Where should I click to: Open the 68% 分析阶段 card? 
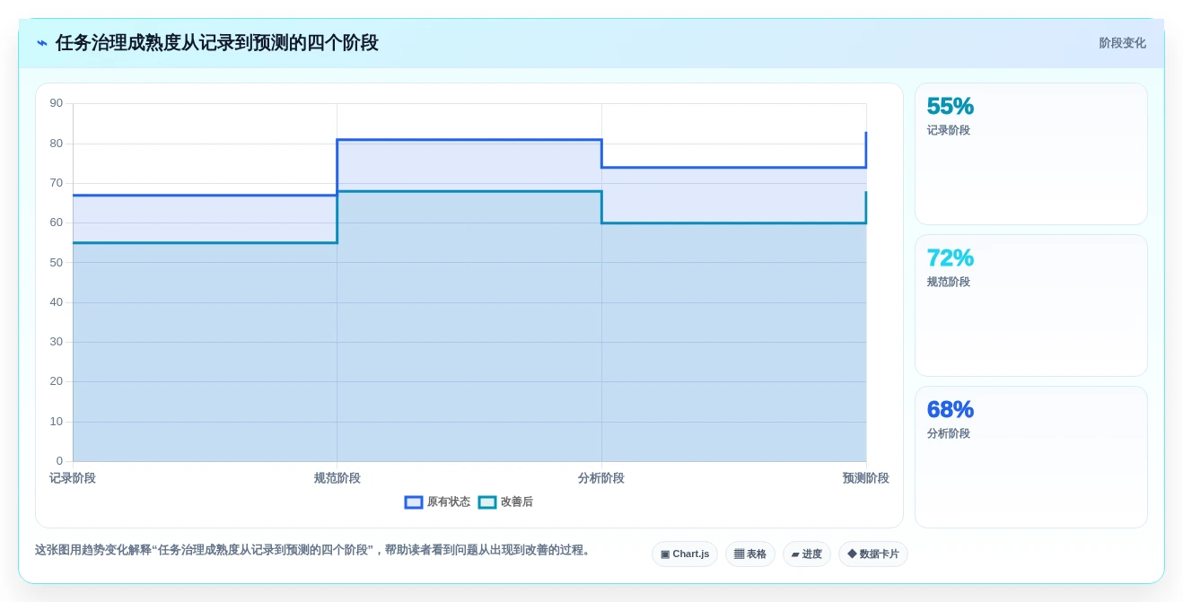[1031, 457]
